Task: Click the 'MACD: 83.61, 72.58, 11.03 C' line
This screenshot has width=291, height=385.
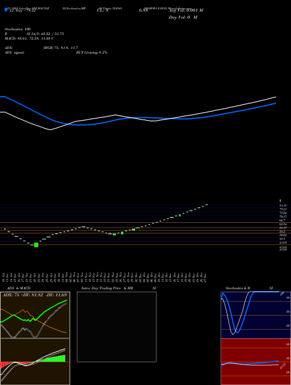Action: [30, 38]
